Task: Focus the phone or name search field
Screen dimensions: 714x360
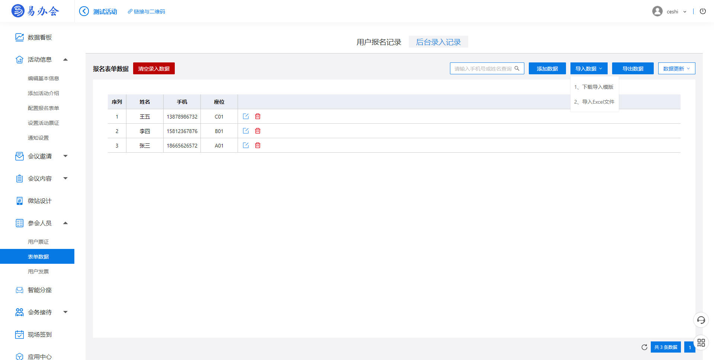Action: pyautogui.click(x=482, y=68)
